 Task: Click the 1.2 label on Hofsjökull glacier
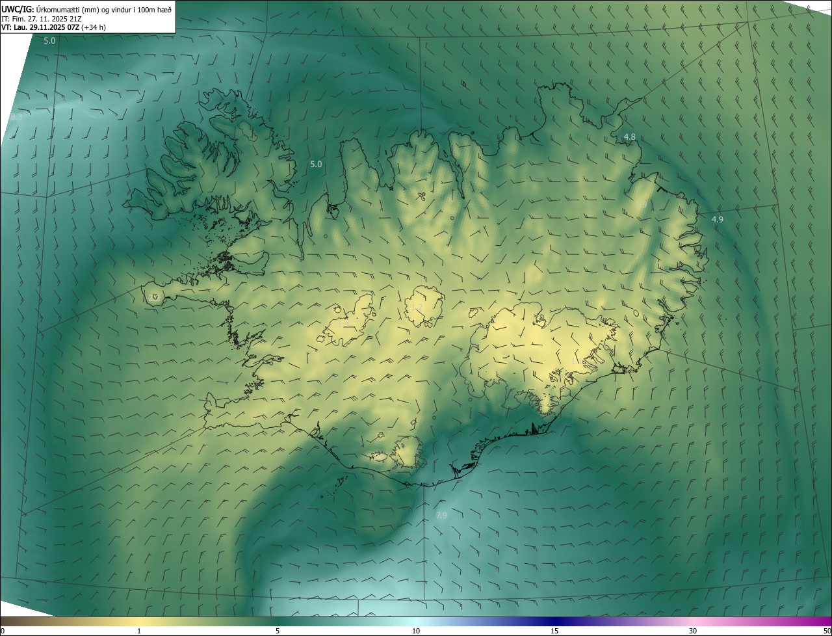(417, 307)
